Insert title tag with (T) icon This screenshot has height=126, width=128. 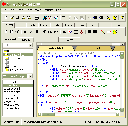coord(17,32)
